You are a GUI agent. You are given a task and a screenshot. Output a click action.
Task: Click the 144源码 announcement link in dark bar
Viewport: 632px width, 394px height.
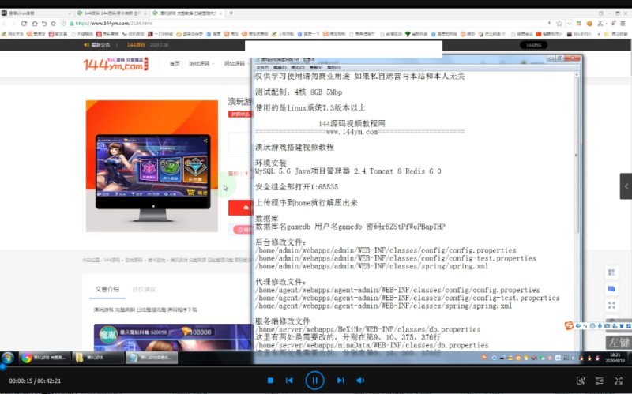coord(136,45)
